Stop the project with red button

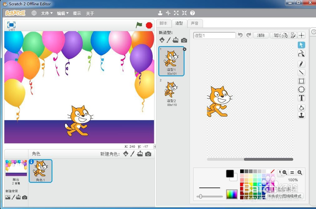149,25
